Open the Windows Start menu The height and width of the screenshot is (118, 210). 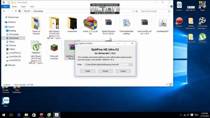[x=3, y=115]
